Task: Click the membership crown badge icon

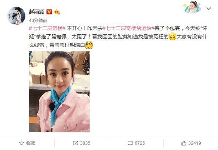Action: (57, 12)
